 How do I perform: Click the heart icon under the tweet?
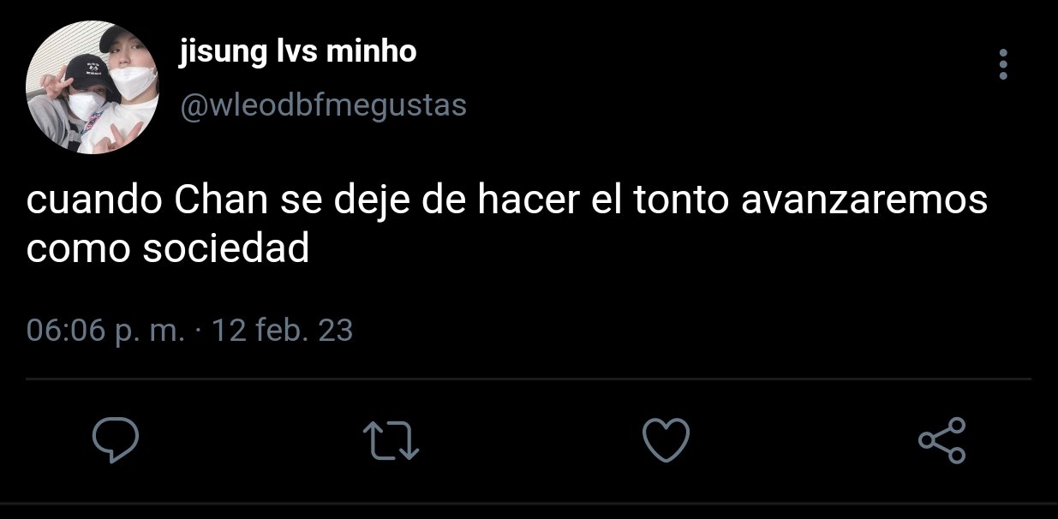click(666, 440)
